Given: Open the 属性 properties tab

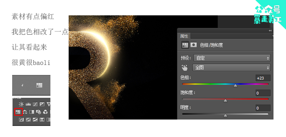Looking at the screenshot, I should (184, 36).
